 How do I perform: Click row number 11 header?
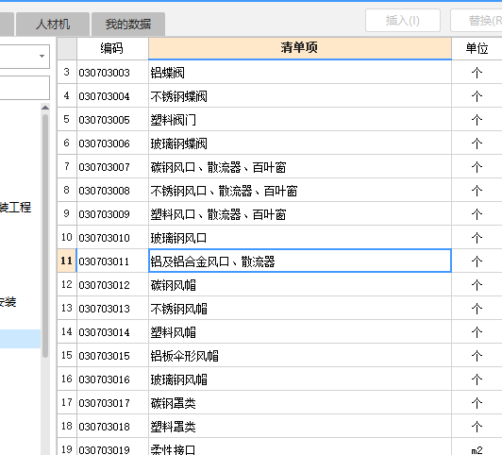[x=67, y=261]
